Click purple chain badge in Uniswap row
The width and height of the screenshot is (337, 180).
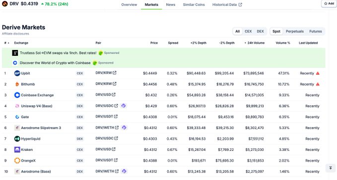click(x=124, y=106)
